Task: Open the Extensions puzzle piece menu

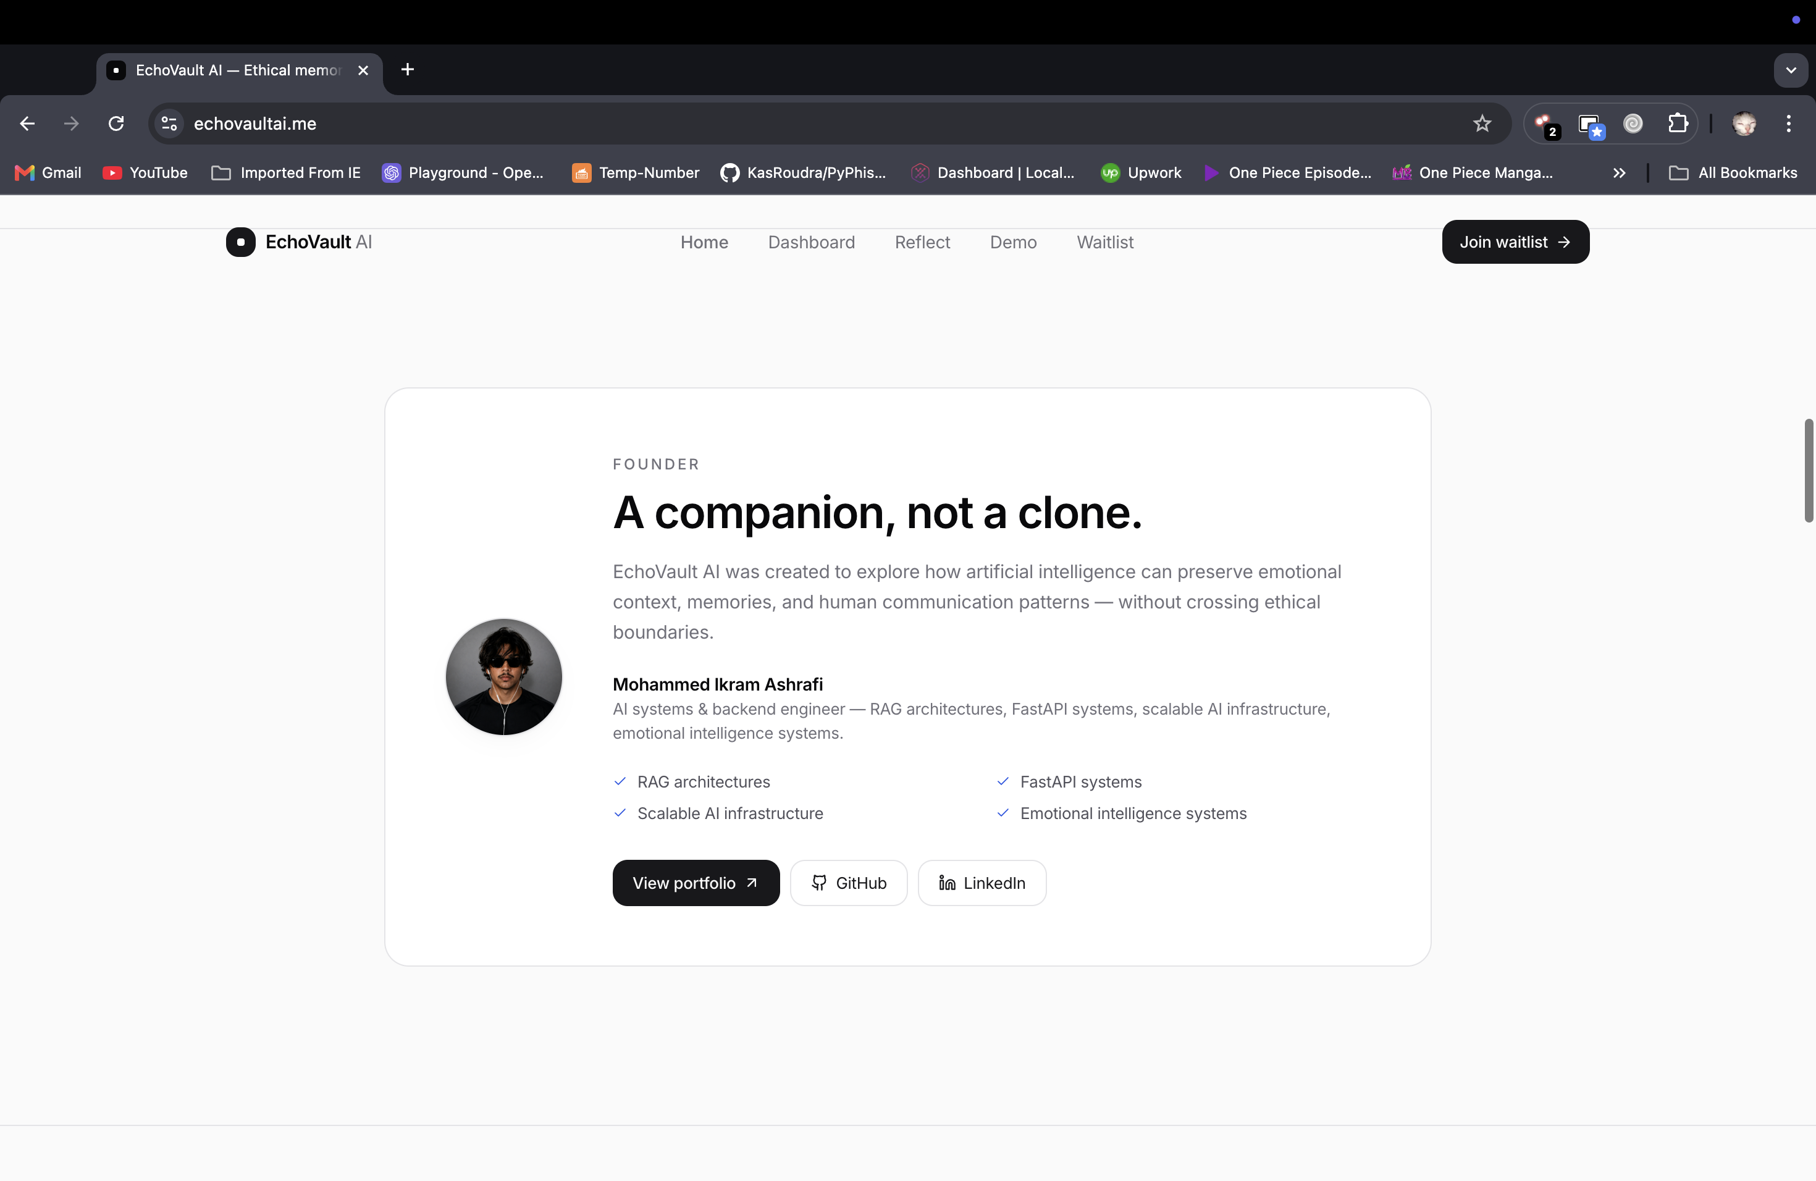Action: 1677,124
